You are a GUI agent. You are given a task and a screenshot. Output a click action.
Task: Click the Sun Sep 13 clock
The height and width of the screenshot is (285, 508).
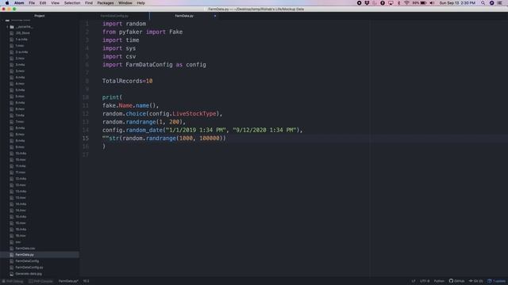[457, 3]
